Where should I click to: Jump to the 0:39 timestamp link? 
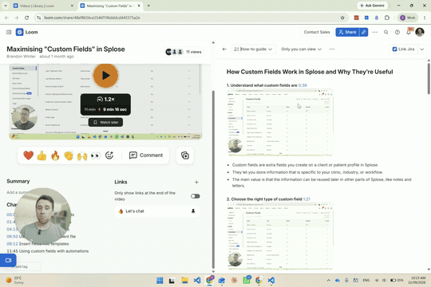[x=302, y=85]
